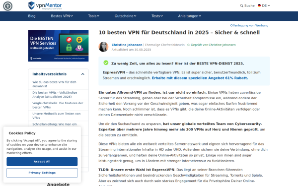Click Christine Johansen's author photo

click(103, 47)
